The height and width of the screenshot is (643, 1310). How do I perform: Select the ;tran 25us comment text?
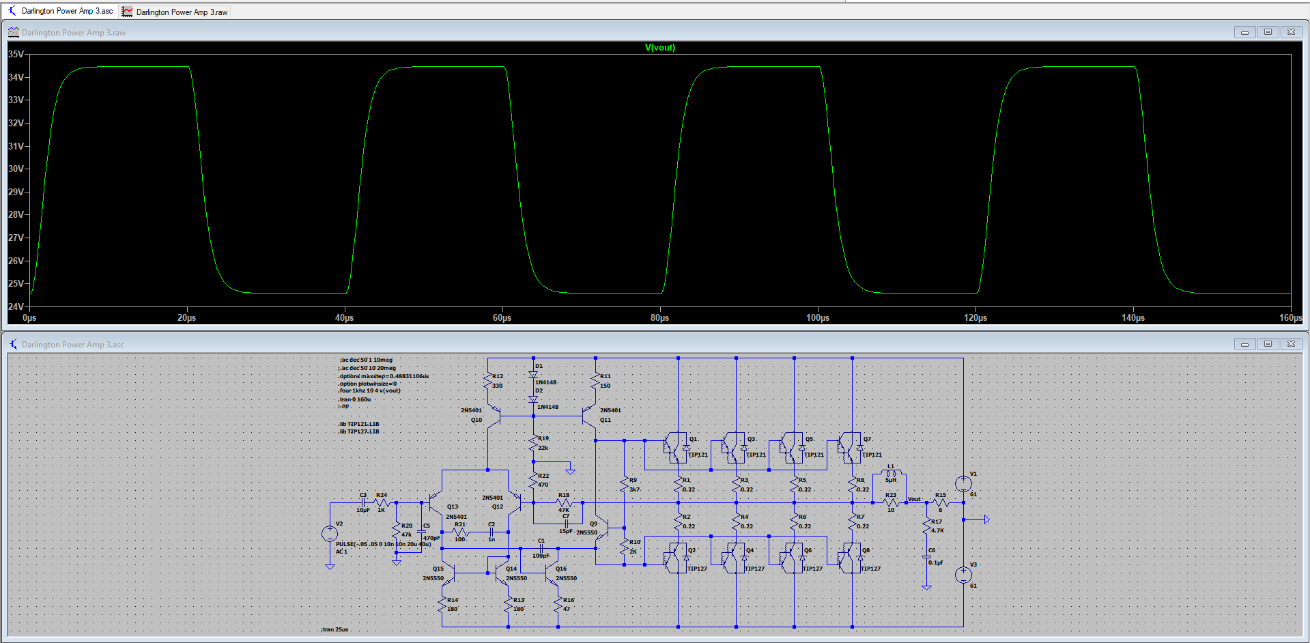[334, 629]
